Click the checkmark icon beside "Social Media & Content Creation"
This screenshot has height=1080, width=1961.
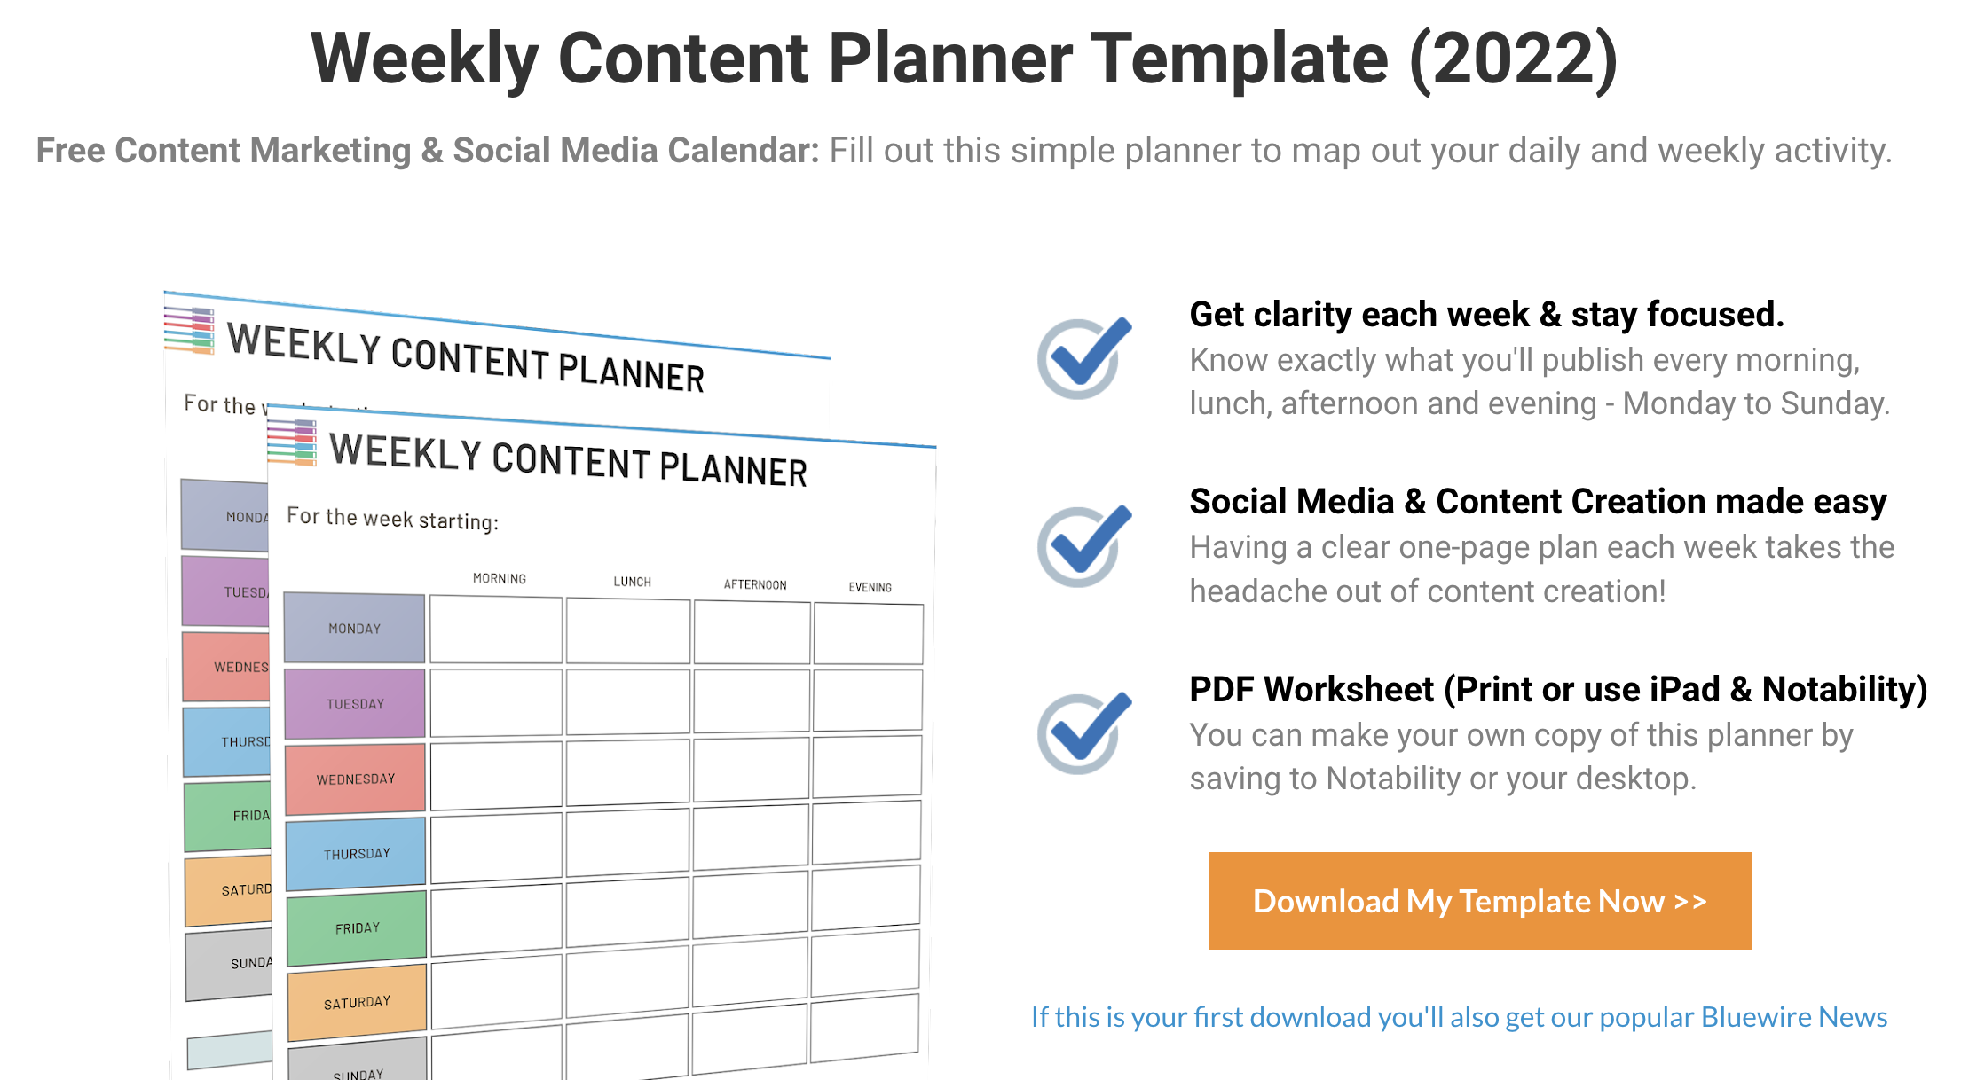tap(1083, 545)
